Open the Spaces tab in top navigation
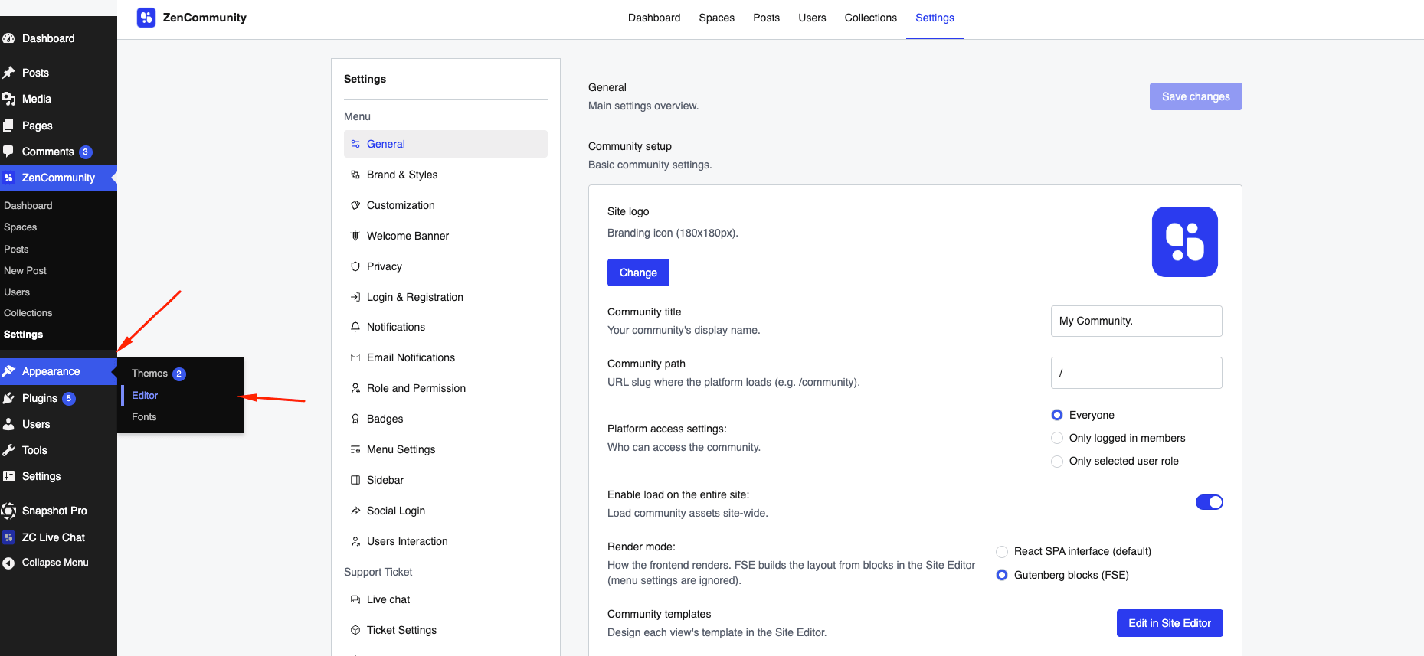Viewport: 1424px width, 656px height. [x=716, y=18]
